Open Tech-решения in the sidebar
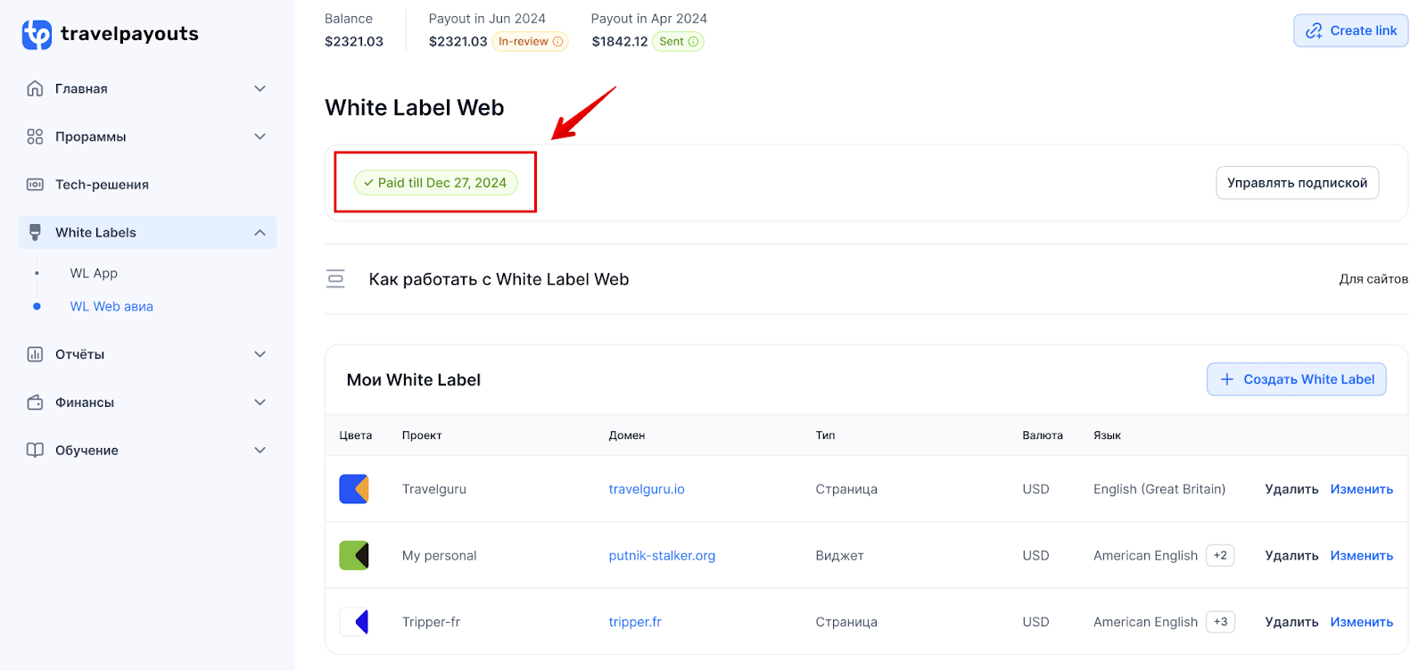 (147, 185)
